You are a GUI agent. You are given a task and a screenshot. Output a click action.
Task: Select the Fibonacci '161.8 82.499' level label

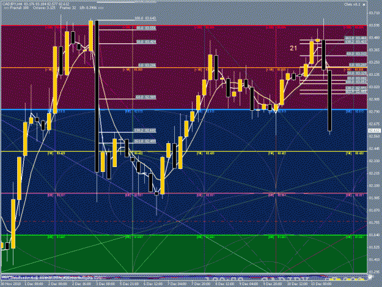coord(145,141)
